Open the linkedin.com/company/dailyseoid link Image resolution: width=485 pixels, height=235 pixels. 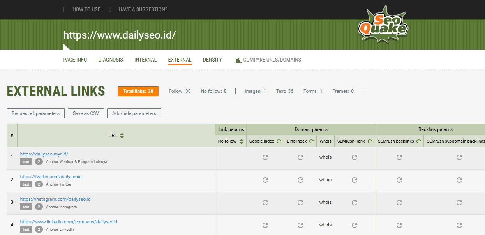pos(69,222)
